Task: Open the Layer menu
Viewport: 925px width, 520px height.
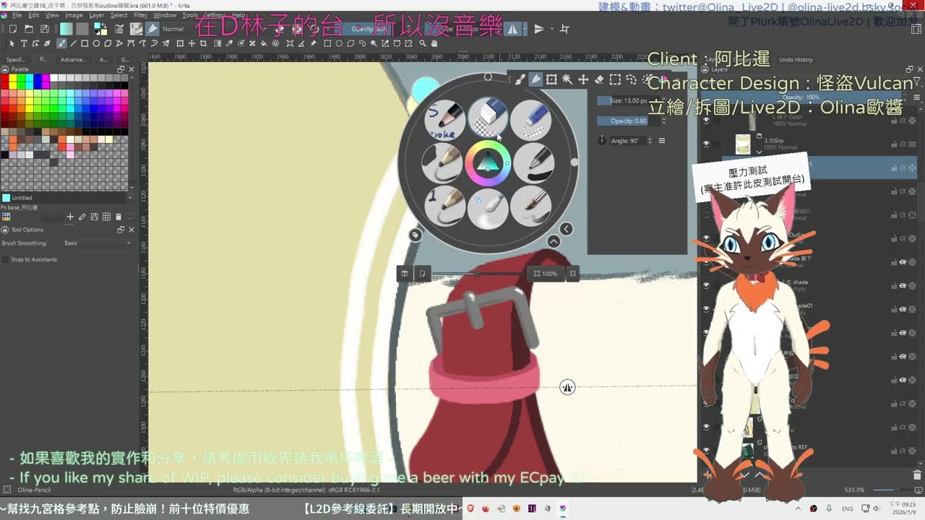Action: pyautogui.click(x=96, y=14)
